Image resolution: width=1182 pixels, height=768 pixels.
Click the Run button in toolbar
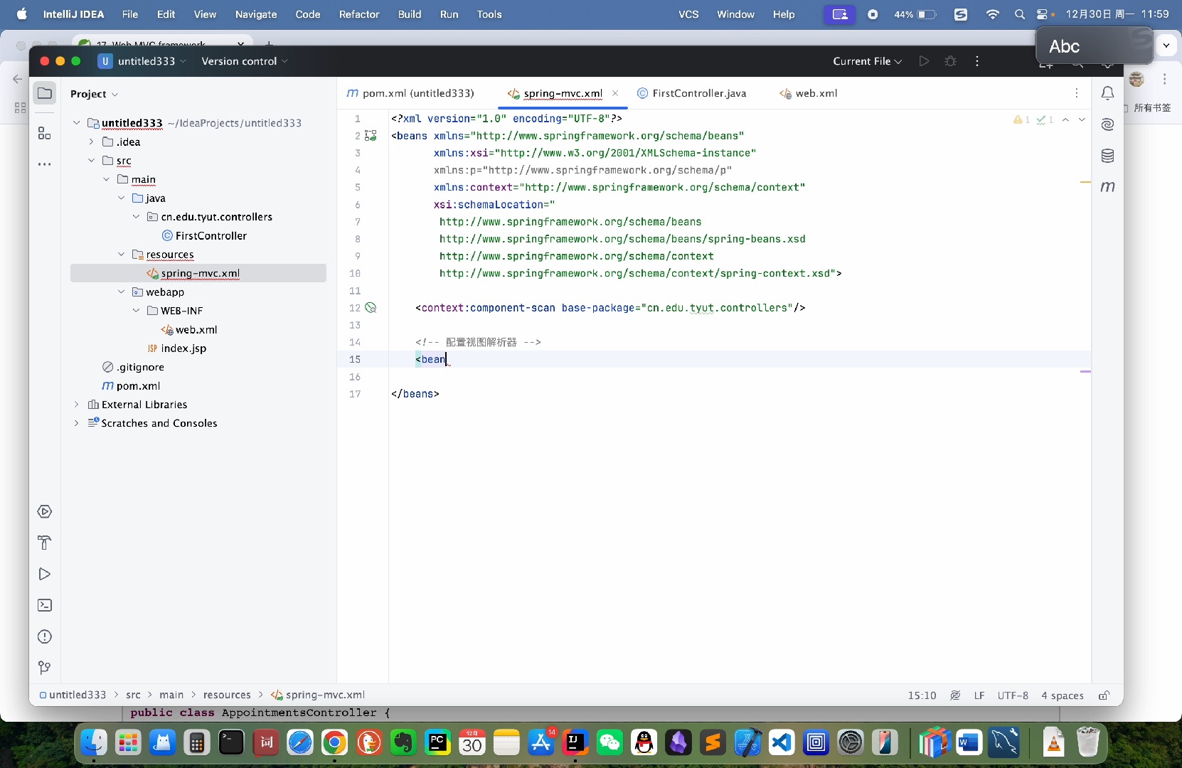click(924, 61)
